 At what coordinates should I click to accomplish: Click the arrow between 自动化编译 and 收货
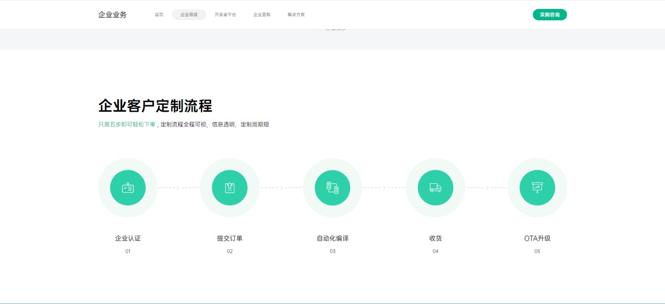pos(384,187)
